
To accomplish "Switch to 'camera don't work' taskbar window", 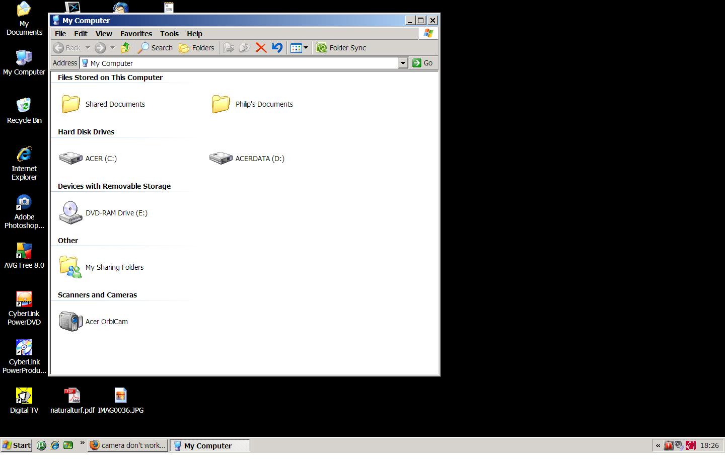I will [128, 445].
